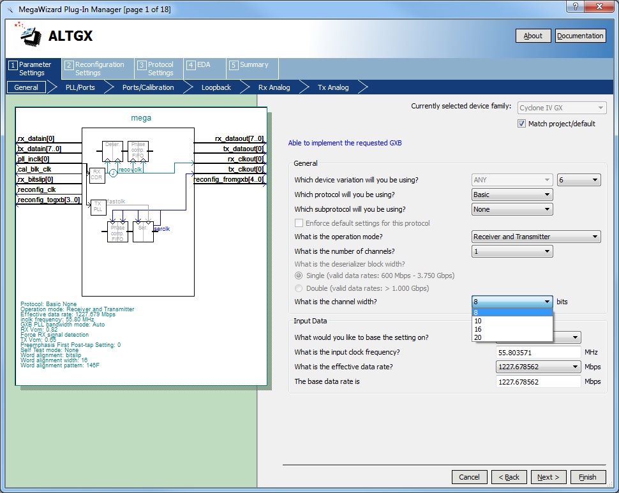The height and width of the screenshot is (493, 619).
Task: Switch to Protocol Settings tab
Action: 159,69
